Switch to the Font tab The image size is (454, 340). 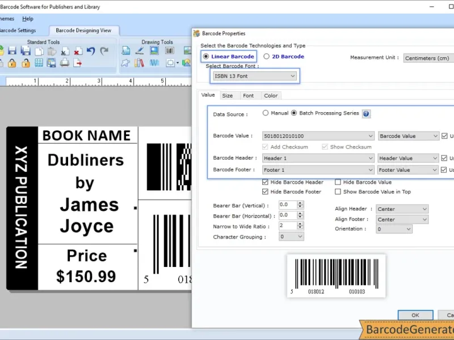(x=248, y=96)
